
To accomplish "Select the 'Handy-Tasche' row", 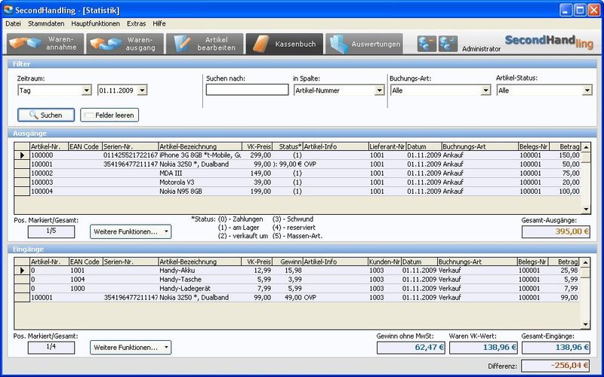I will click(297, 279).
